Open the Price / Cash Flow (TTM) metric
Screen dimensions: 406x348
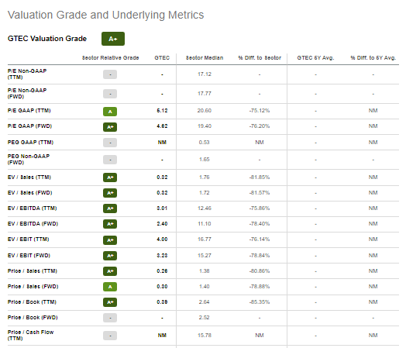coord(30,336)
